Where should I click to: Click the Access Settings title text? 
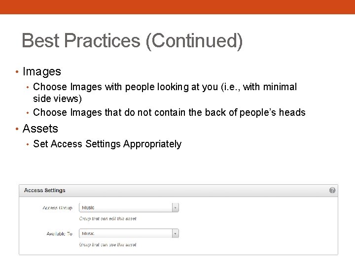coord(44,190)
